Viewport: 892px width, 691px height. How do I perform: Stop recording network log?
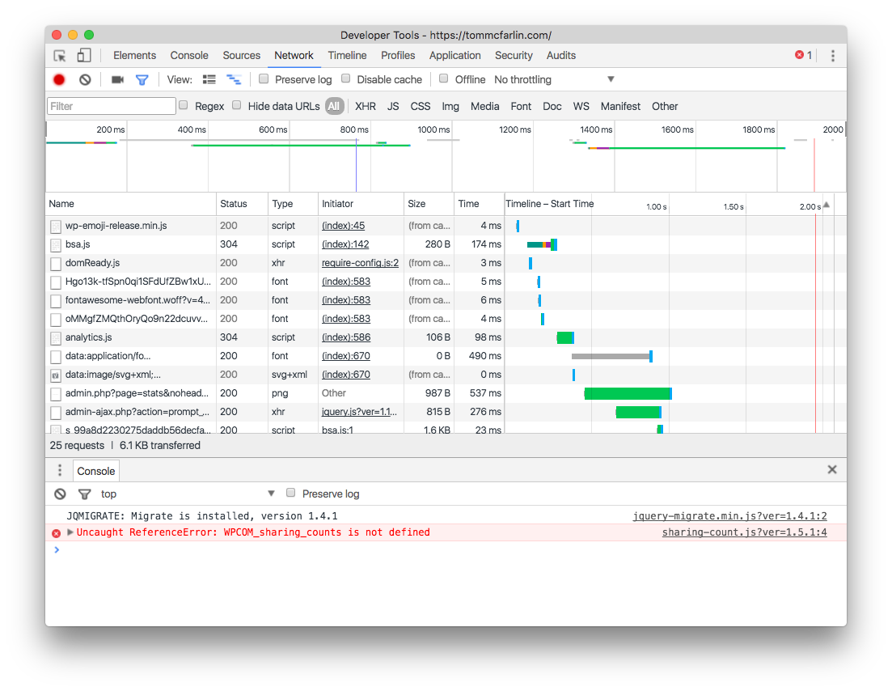pyautogui.click(x=59, y=79)
